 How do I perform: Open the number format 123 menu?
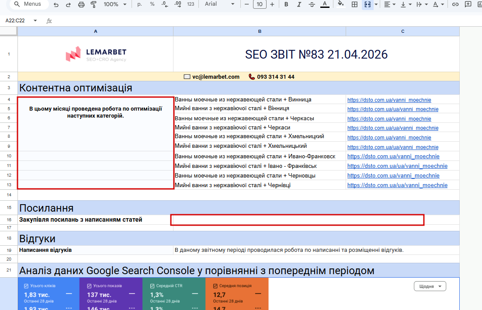point(191,4)
